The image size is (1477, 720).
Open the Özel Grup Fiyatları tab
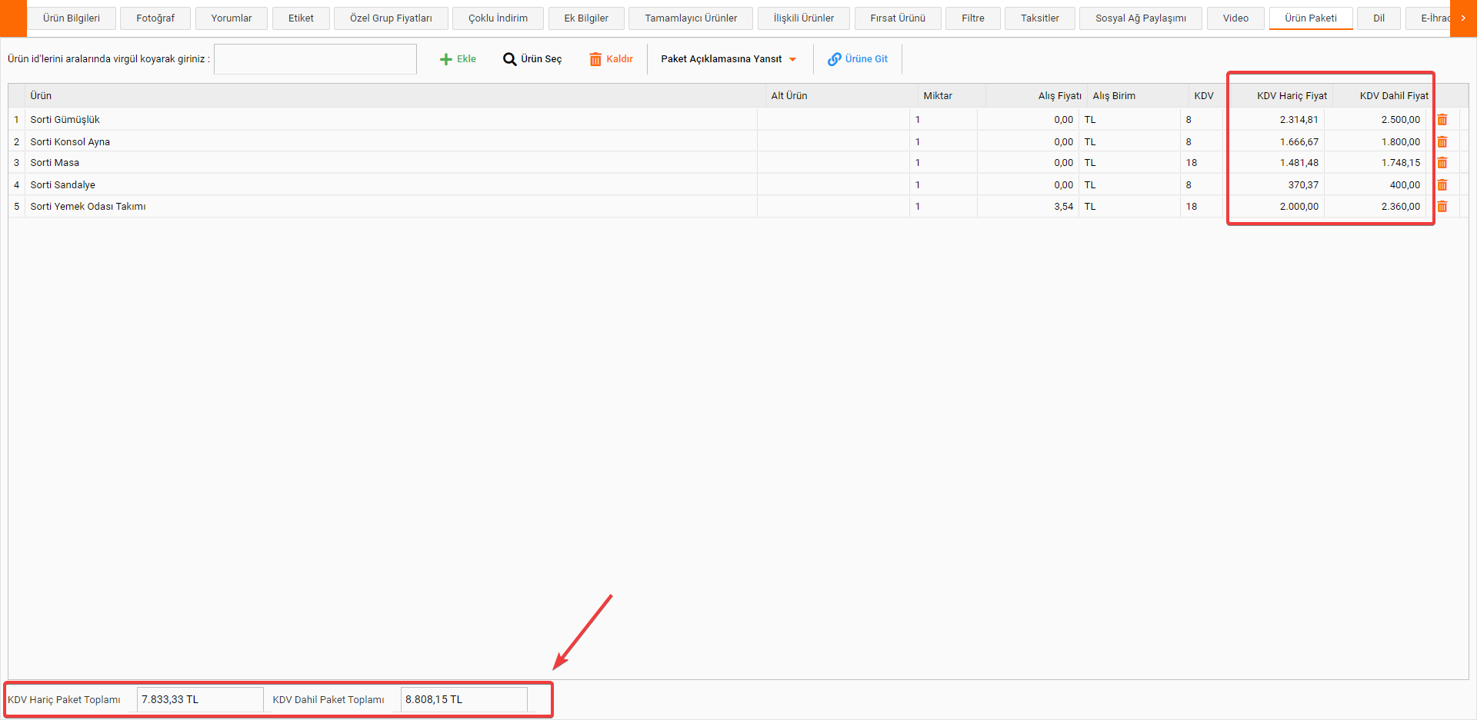point(391,18)
